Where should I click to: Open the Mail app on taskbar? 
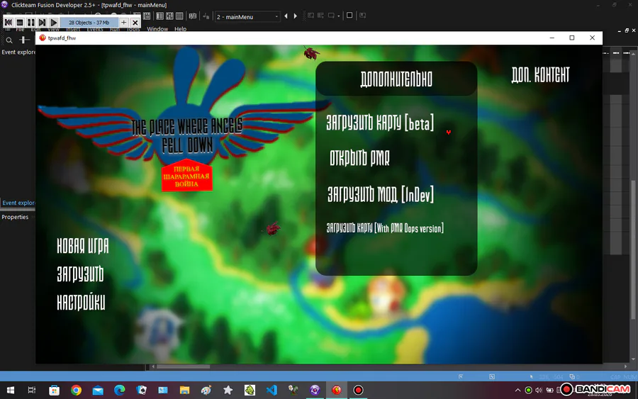pos(98,390)
